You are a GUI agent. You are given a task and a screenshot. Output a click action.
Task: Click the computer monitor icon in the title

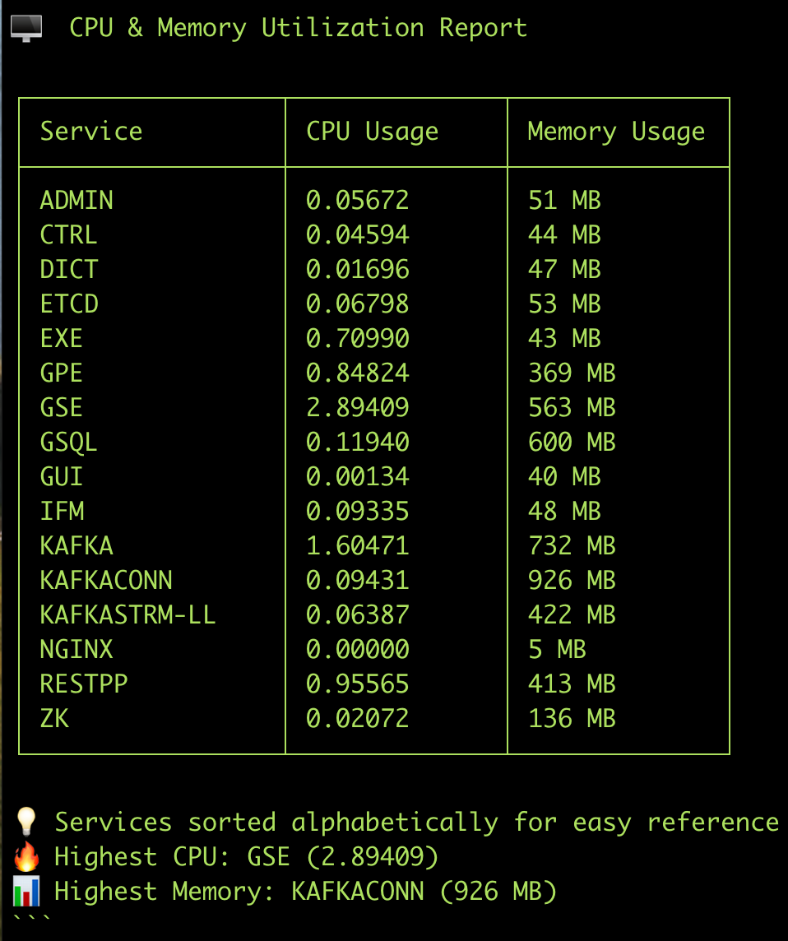pos(26,29)
